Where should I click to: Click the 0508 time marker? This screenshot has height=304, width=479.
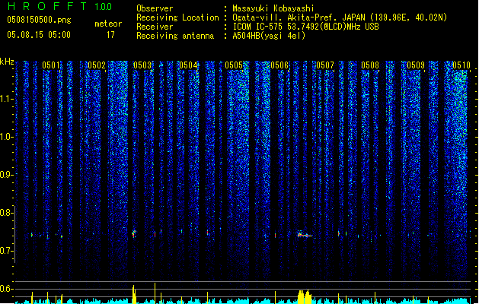370,65
